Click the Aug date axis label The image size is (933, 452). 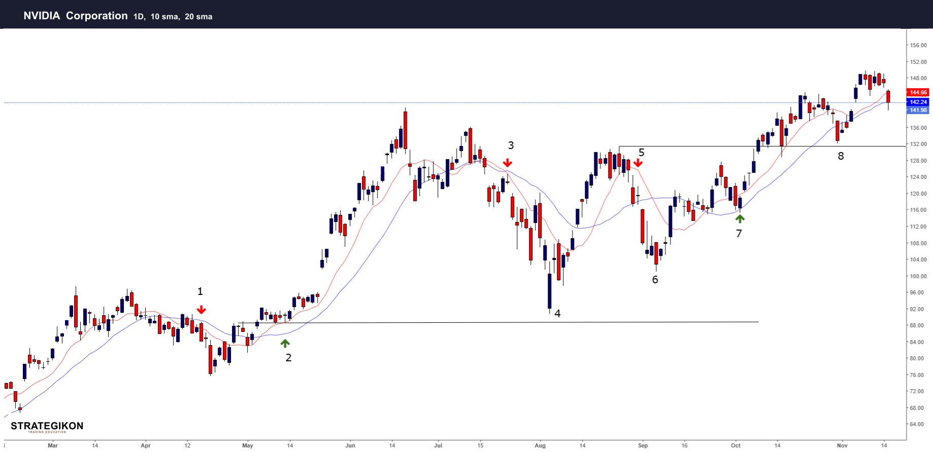540,445
